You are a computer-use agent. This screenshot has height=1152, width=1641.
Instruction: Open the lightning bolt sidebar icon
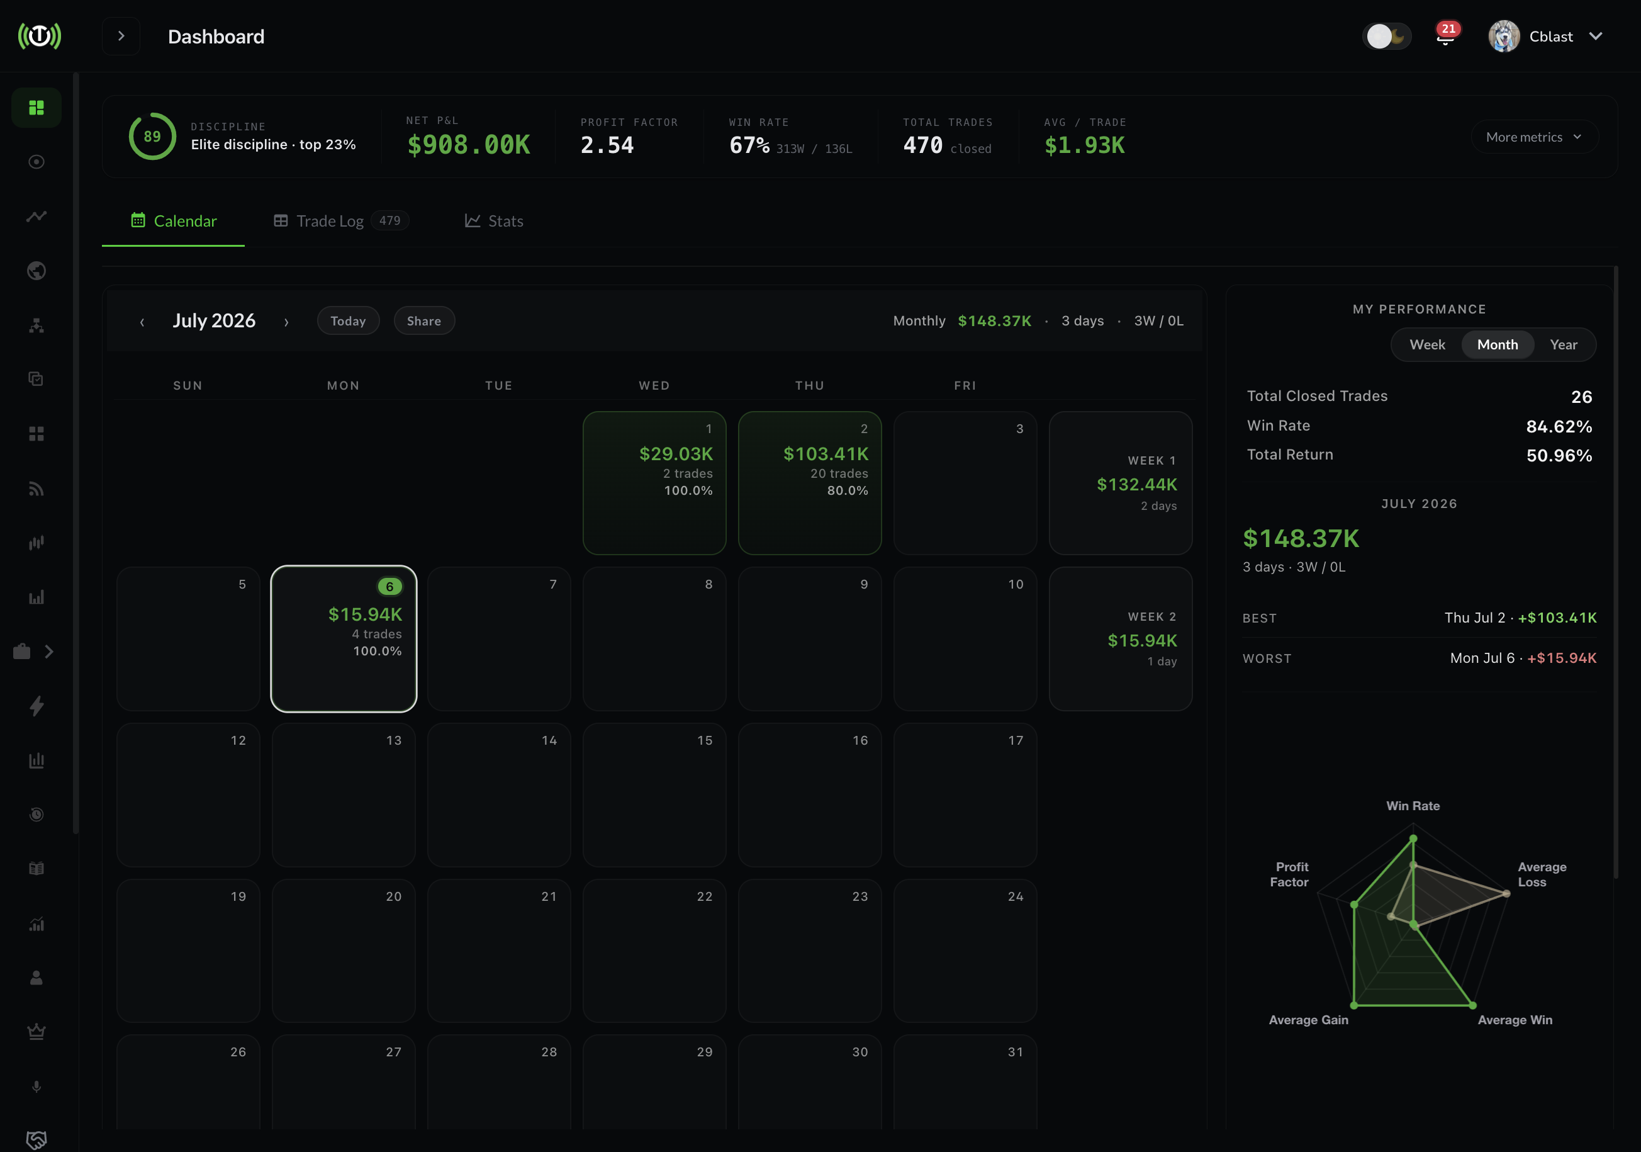coord(36,706)
